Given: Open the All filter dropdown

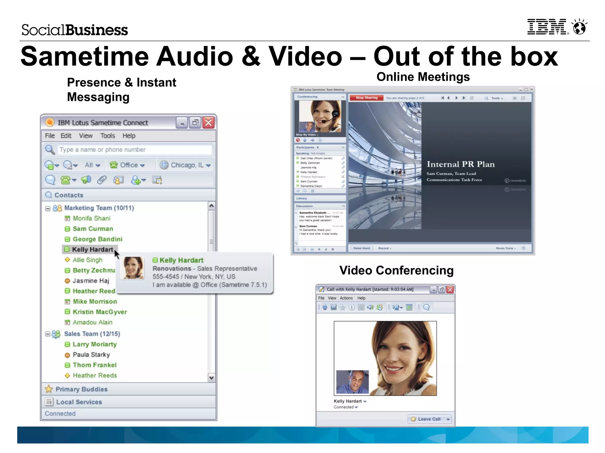Looking at the screenshot, I should tap(92, 165).
